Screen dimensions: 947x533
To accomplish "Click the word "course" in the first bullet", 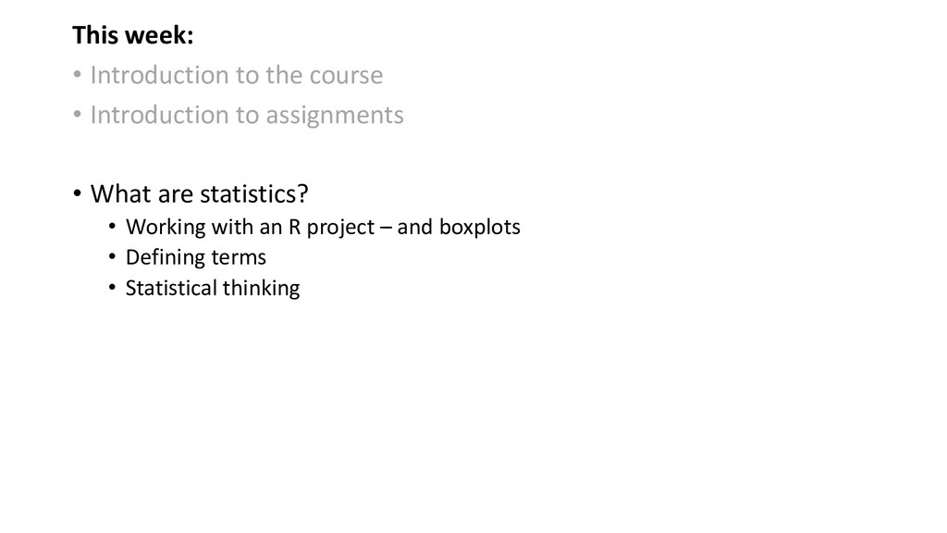I will coord(346,76).
